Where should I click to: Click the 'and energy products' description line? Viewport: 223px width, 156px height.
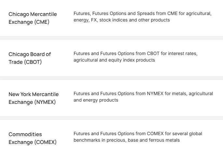pyautogui.click(x=96, y=100)
